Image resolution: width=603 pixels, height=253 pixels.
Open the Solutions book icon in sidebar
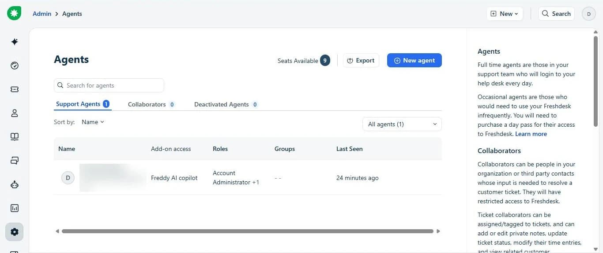(x=15, y=137)
